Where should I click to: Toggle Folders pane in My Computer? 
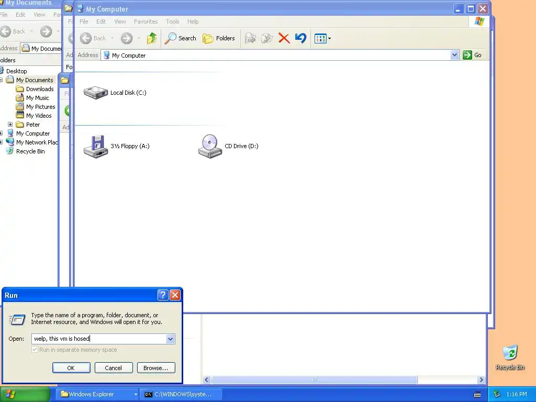219,38
